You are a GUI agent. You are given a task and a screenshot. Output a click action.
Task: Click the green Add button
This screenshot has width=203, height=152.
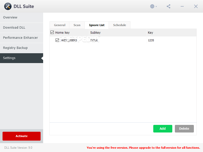point(163,129)
